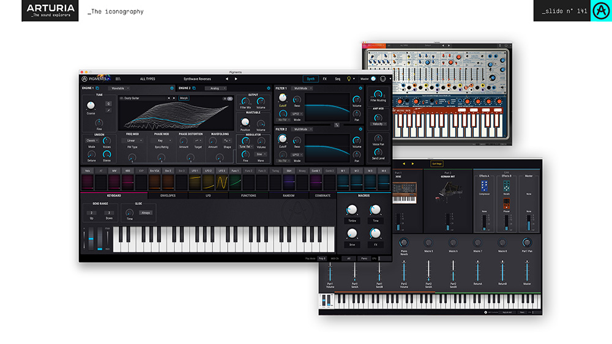
Task: Open the Combinate modulation tab
Action: point(323,195)
